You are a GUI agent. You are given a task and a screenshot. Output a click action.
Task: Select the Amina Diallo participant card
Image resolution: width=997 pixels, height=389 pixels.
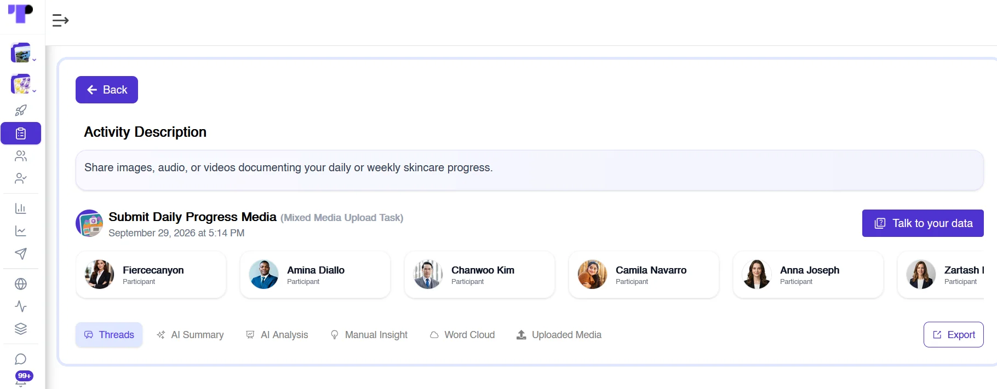(316, 275)
